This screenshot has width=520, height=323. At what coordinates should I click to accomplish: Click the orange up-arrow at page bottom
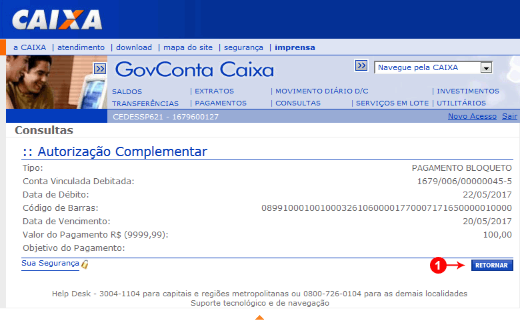click(260, 318)
